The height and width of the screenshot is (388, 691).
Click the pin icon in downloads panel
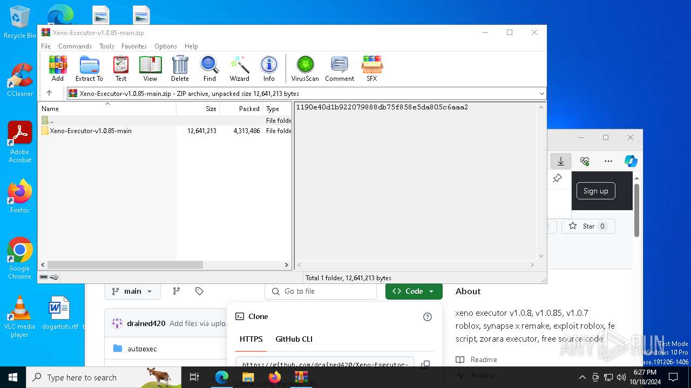coord(557,178)
